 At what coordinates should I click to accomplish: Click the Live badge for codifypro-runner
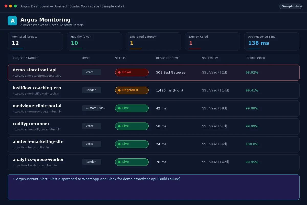point(132,126)
